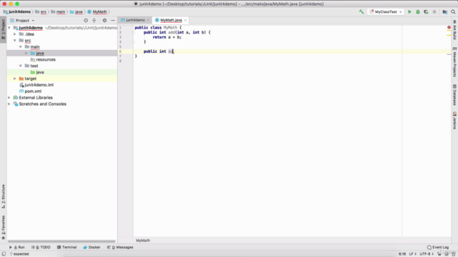Viewport: 458px width, 257px height.
Task: Open the Ant Build side panel
Action: click(454, 30)
